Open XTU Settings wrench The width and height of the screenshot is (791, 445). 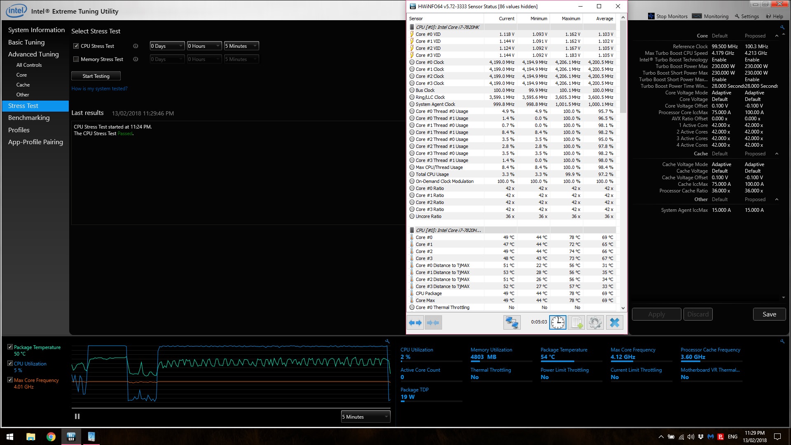(x=747, y=16)
